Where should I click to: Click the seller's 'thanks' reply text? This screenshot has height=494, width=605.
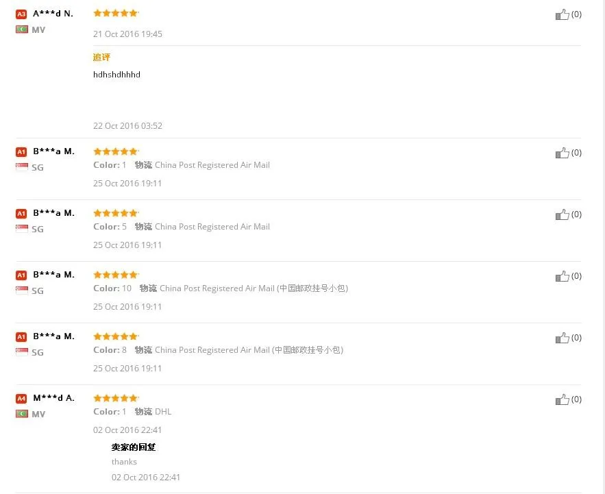point(124,462)
